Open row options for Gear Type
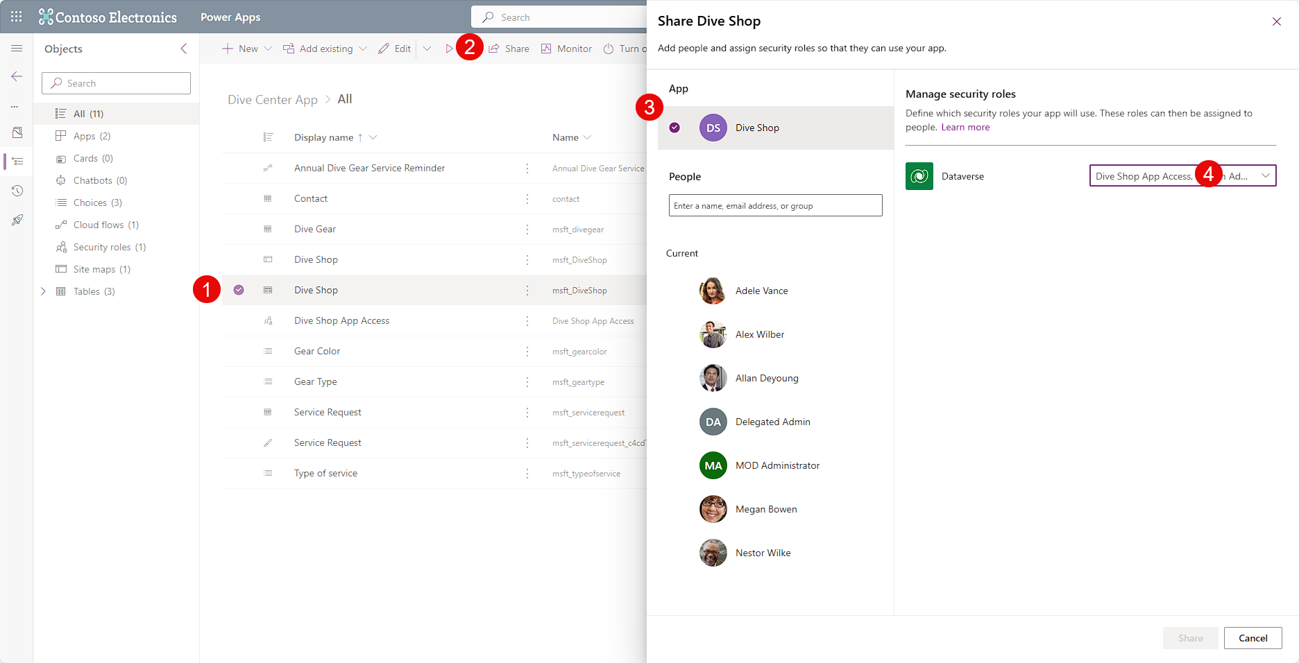1299x663 pixels. [x=527, y=382]
